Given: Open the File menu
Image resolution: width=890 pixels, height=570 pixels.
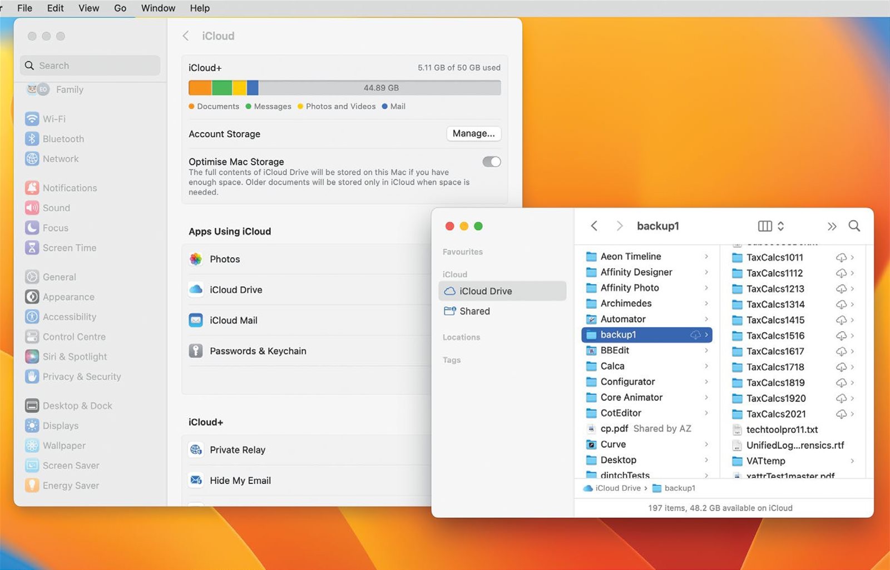Looking at the screenshot, I should [24, 8].
